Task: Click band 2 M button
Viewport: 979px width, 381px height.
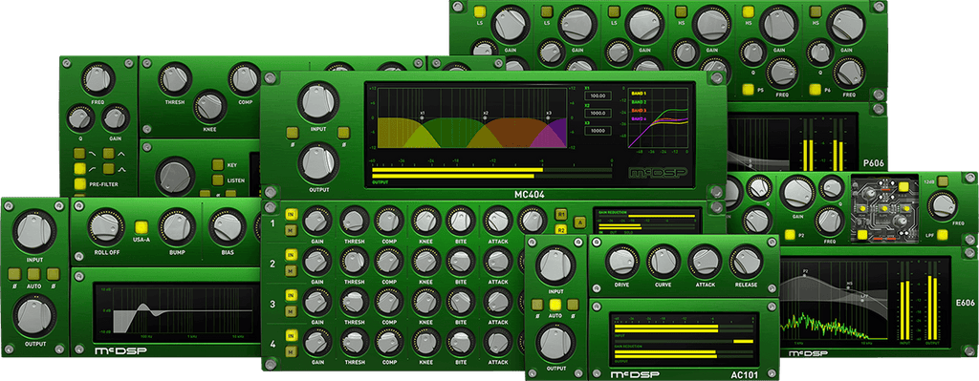Action: coord(291,270)
